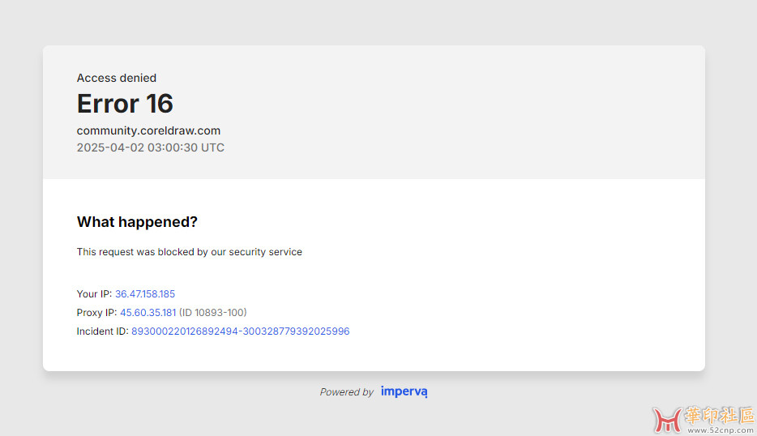The image size is (757, 436).
Task: Click the red watermark logo icon
Action: pos(667,420)
